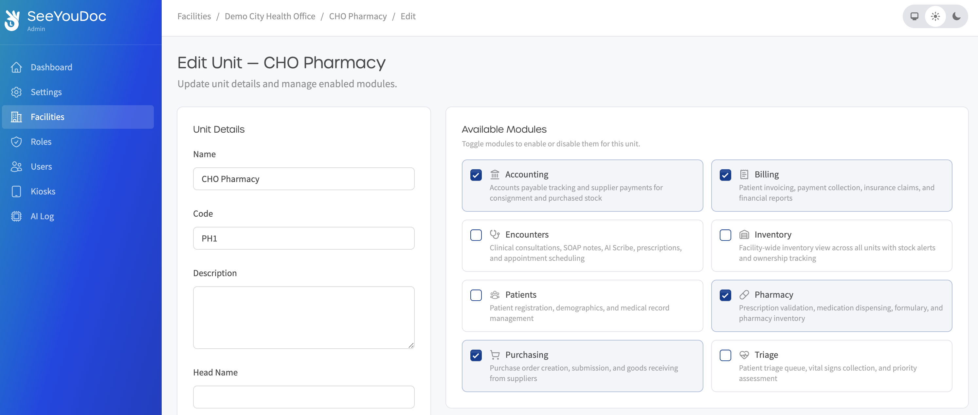978x415 pixels.
Task: Click the Roles shield icon
Action: (16, 142)
